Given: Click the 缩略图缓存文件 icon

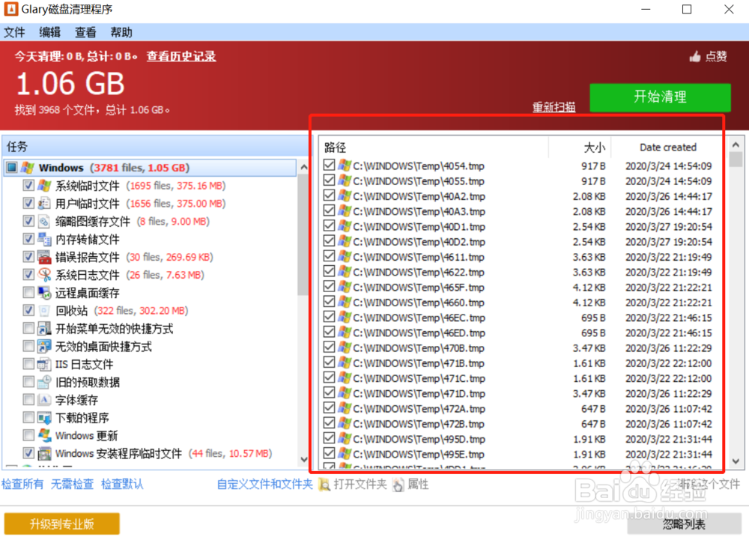Looking at the screenshot, I should (44, 222).
